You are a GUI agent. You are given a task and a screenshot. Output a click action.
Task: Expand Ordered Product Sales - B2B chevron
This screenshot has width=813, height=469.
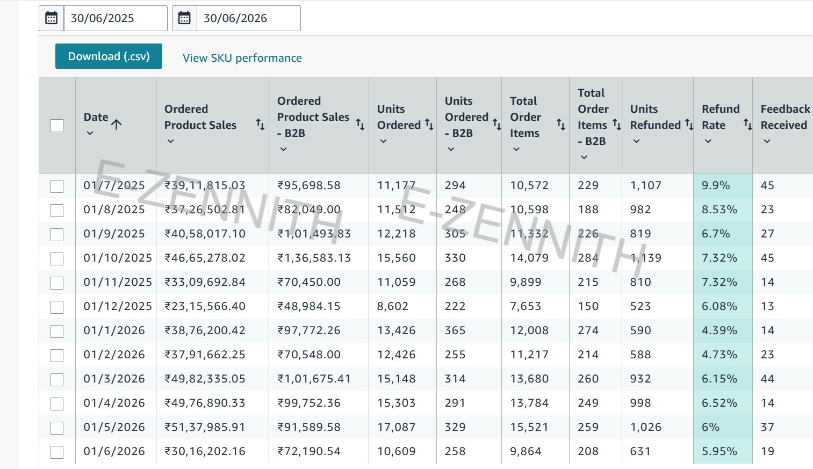pos(283,149)
